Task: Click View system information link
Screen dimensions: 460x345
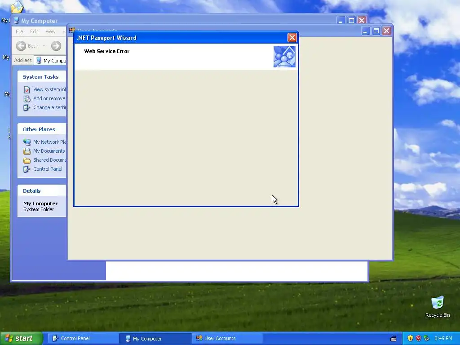Action: (x=49, y=89)
